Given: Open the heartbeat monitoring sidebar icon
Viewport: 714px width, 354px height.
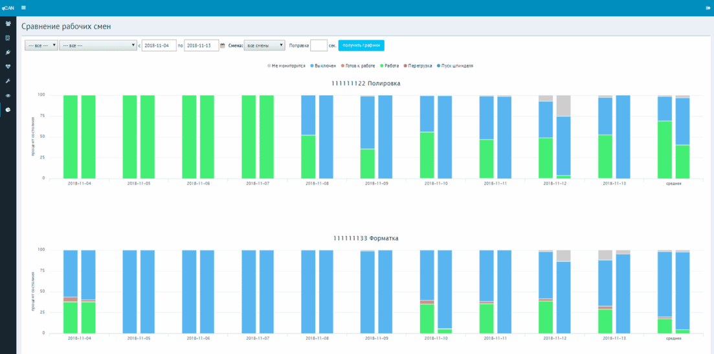Looking at the screenshot, I should [x=8, y=67].
